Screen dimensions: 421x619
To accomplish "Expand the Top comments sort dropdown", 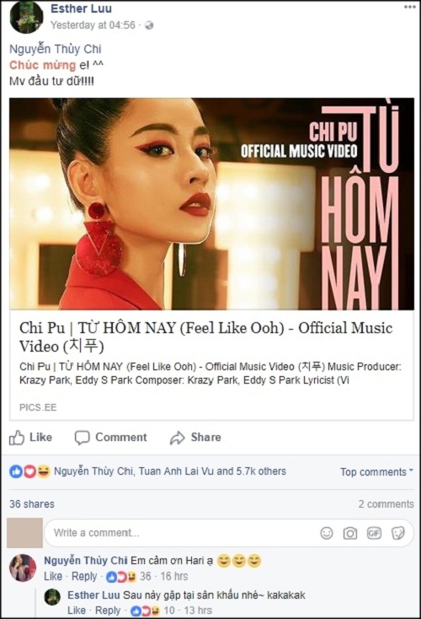I will click(x=377, y=471).
